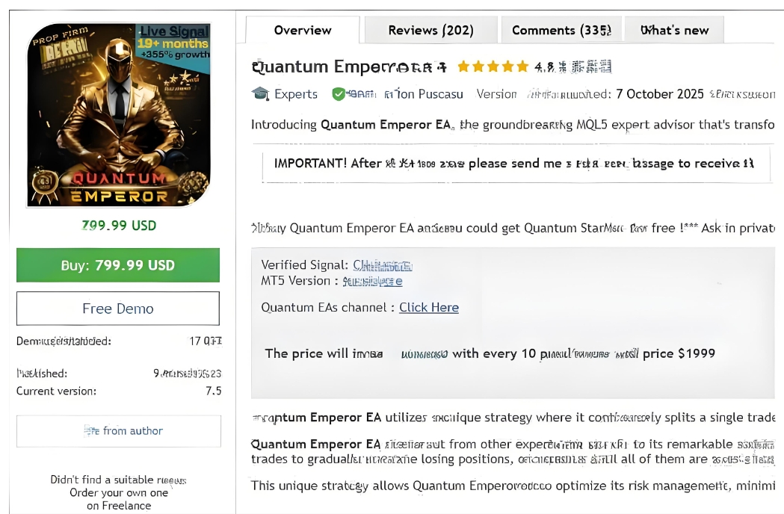Click the Quantum Emperor product image

118,116
